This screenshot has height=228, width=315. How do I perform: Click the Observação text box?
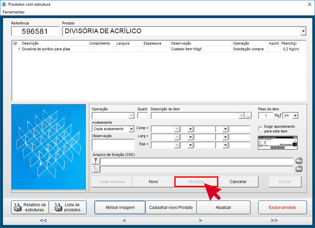pos(113,145)
